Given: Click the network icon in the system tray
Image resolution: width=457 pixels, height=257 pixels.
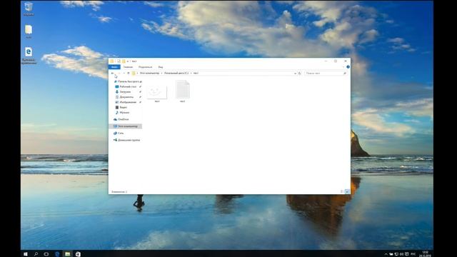Looking at the screenshot, I should [397, 254].
